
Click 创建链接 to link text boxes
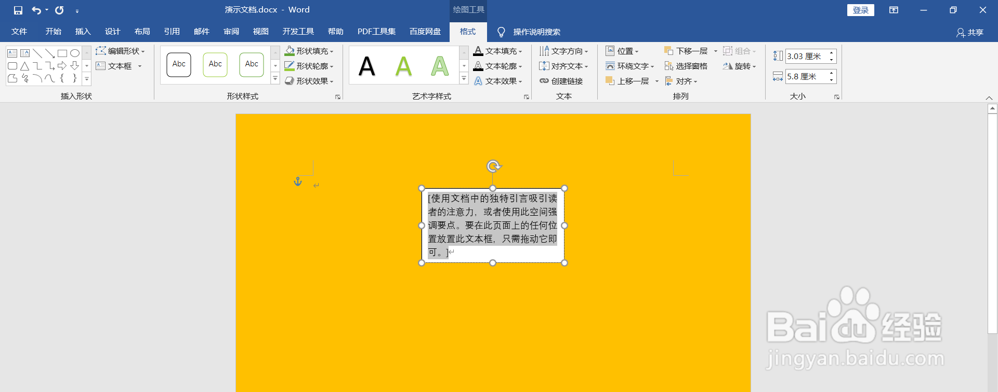click(x=561, y=81)
